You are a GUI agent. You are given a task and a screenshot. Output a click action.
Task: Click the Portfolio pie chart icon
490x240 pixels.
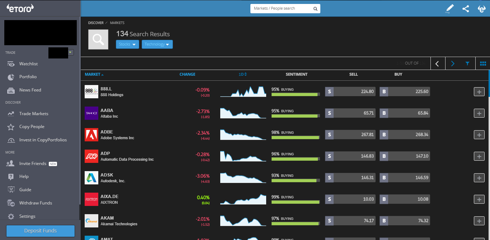click(x=11, y=77)
